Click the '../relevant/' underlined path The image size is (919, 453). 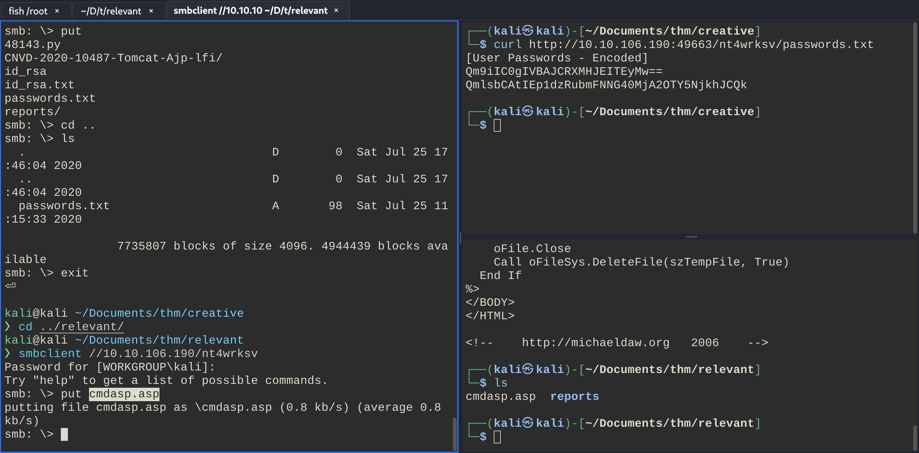82,327
